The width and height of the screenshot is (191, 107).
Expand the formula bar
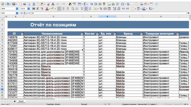pyautogui.click(x=188, y=13)
